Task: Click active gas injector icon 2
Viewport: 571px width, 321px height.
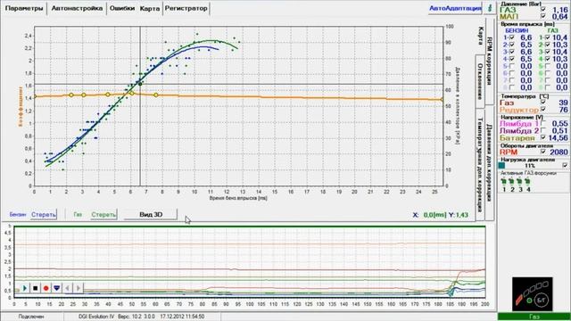Action: 512,181
